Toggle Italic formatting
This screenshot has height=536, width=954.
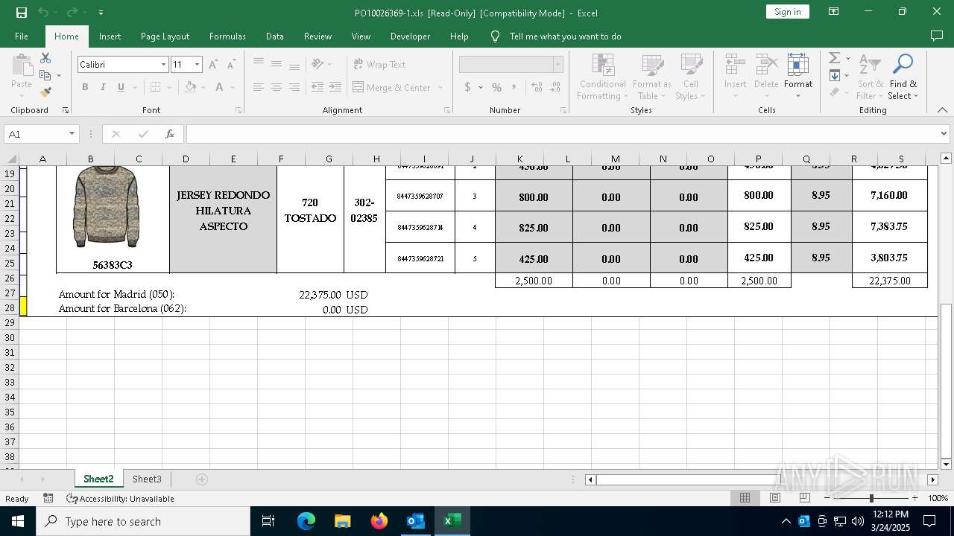click(x=103, y=87)
